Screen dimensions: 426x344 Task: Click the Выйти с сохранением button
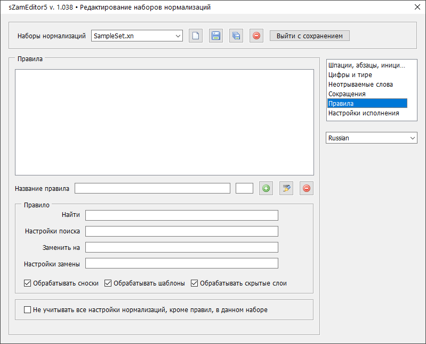(x=310, y=36)
